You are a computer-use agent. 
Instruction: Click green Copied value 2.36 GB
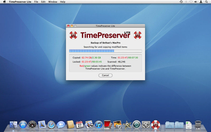click(x=97, y=58)
